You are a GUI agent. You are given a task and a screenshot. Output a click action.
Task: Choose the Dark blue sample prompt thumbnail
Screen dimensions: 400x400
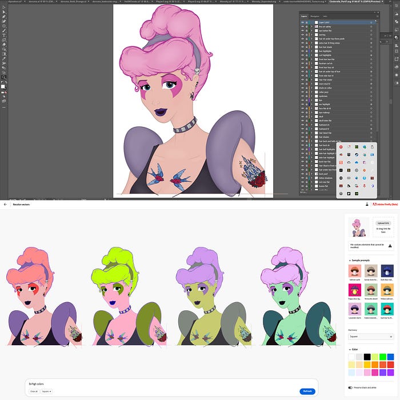[x=387, y=271]
